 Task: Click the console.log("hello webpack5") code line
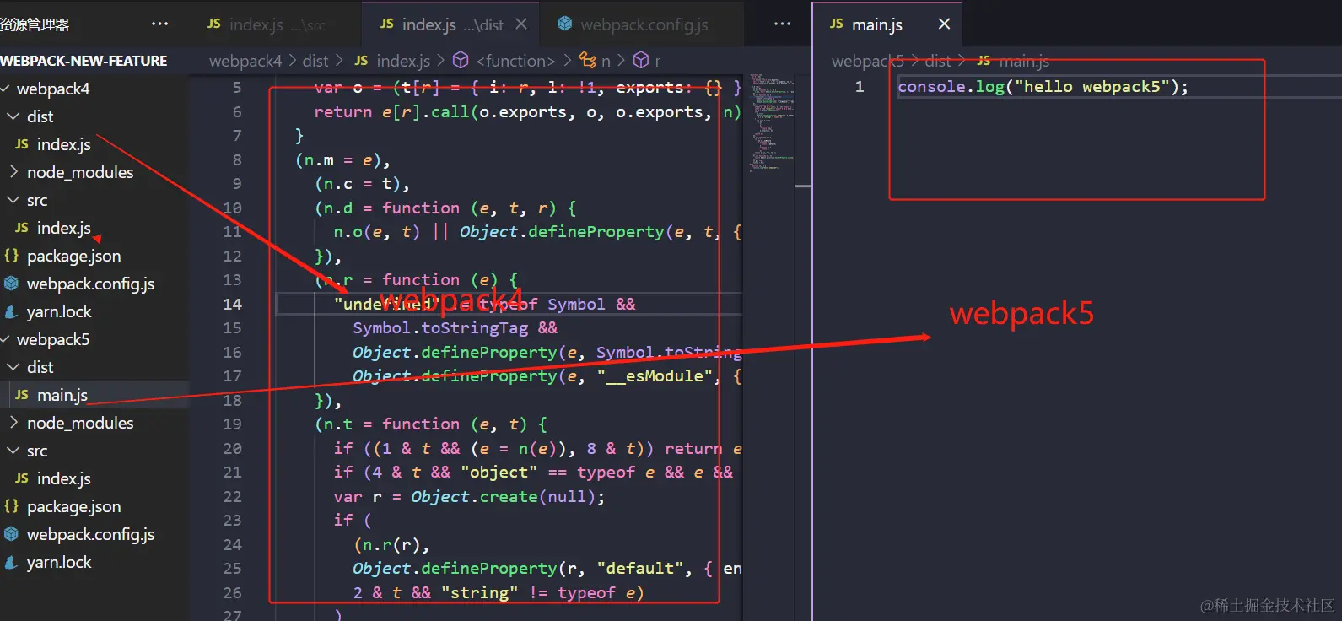(x=1043, y=87)
